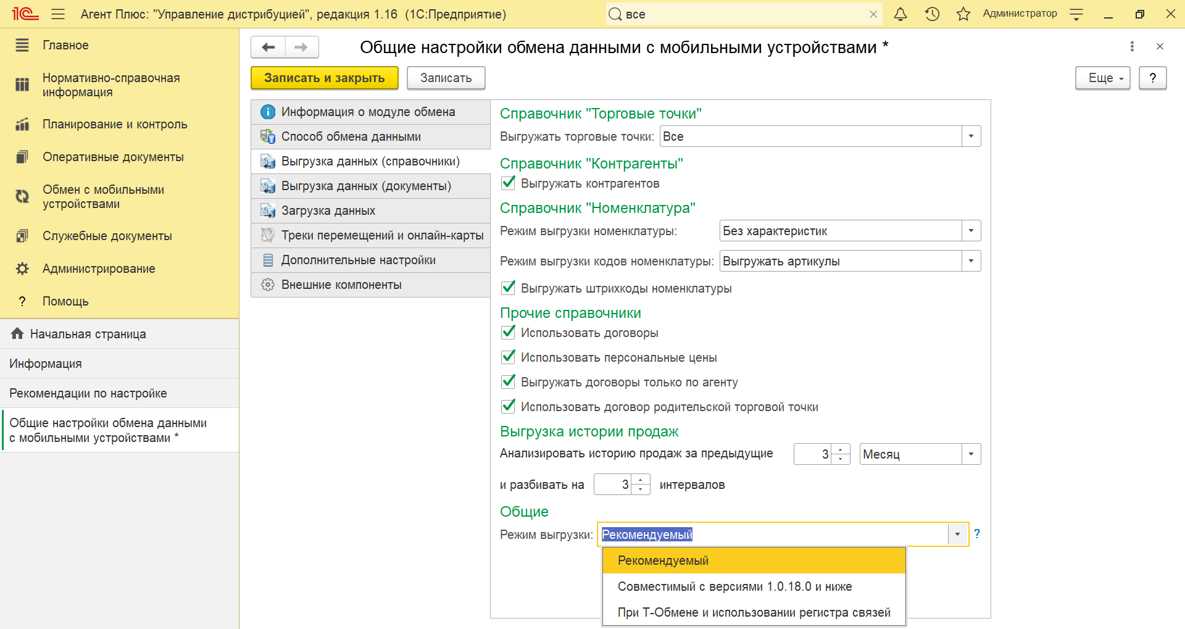This screenshot has height=629, width=1185.
Task: Open favorites star icon
Action: click(x=963, y=14)
